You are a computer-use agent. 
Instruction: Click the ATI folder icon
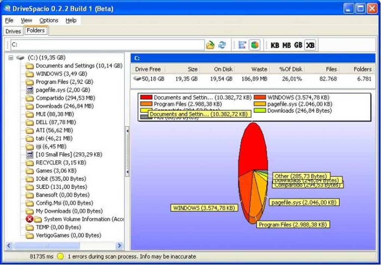(30, 130)
